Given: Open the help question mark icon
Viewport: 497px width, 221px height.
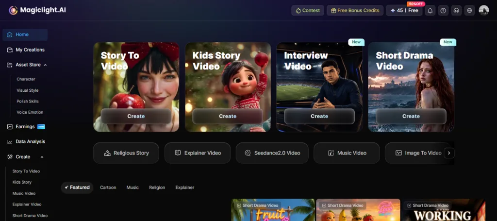Looking at the screenshot, I should [443, 11].
